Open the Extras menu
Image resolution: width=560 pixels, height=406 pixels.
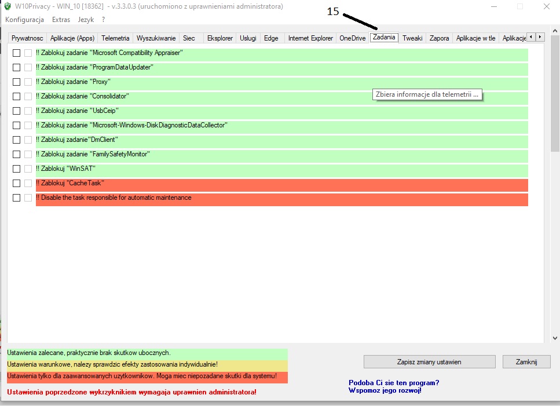pos(61,20)
